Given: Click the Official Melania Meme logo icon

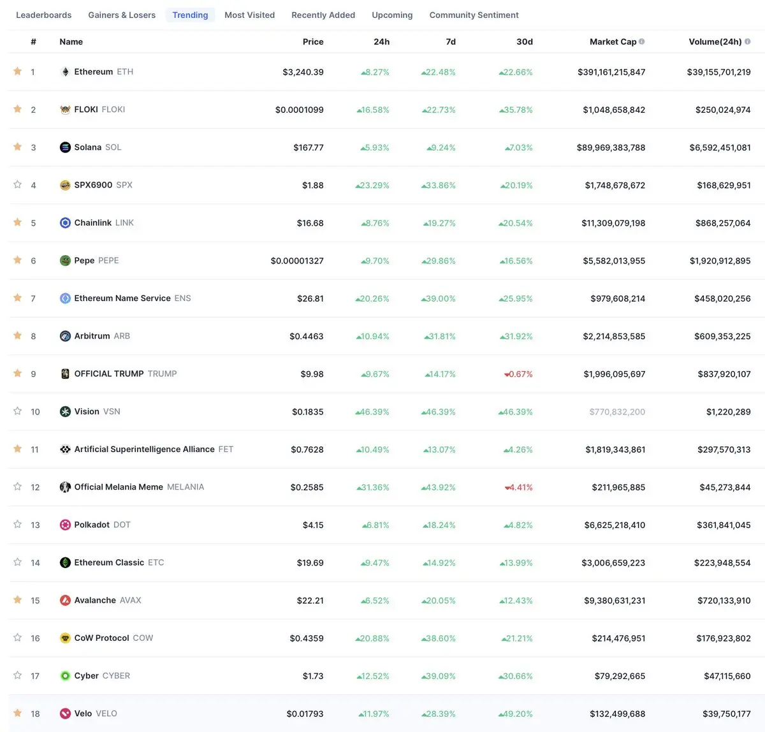Looking at the screenshot, I should pyautogui.click(x=65, y=487).
